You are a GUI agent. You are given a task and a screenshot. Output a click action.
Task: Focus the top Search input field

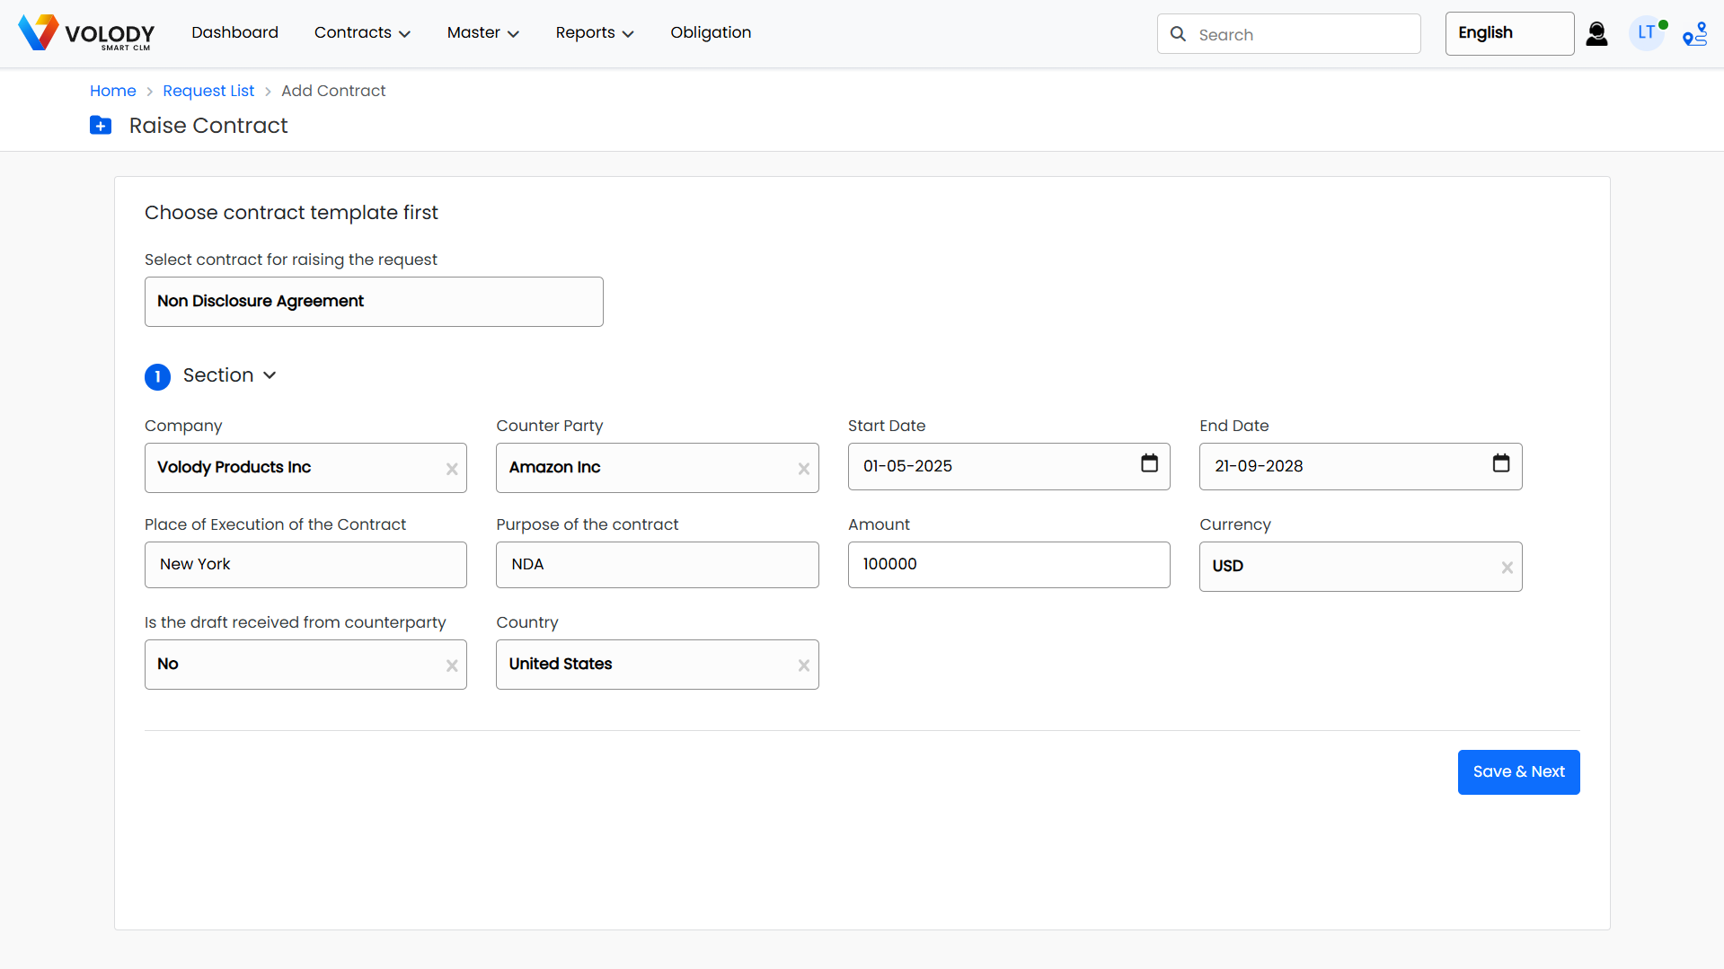pos(1289,34)
